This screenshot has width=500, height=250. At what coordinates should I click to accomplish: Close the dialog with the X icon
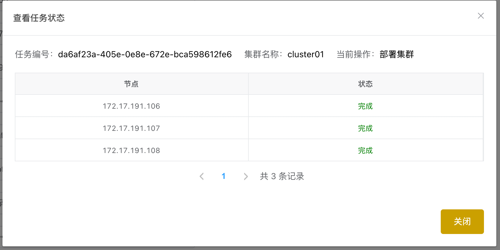(x=481, y=16)
